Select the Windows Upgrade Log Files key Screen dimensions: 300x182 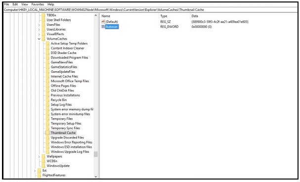[70, 152]
